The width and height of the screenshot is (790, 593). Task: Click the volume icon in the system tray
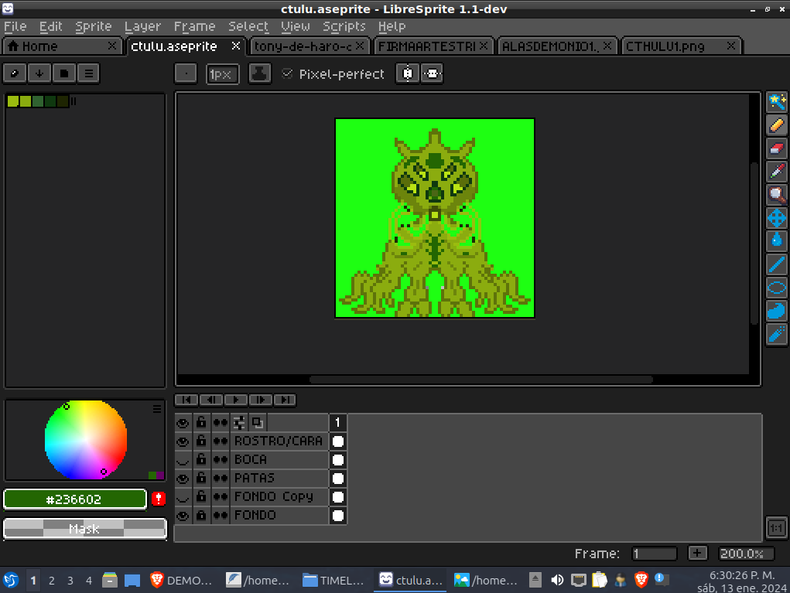point(557,580)
